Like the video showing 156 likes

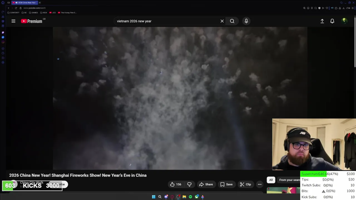tap(175, 184)
